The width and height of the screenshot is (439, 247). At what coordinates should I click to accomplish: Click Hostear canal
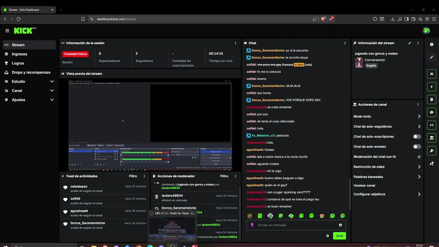point(364,186)
